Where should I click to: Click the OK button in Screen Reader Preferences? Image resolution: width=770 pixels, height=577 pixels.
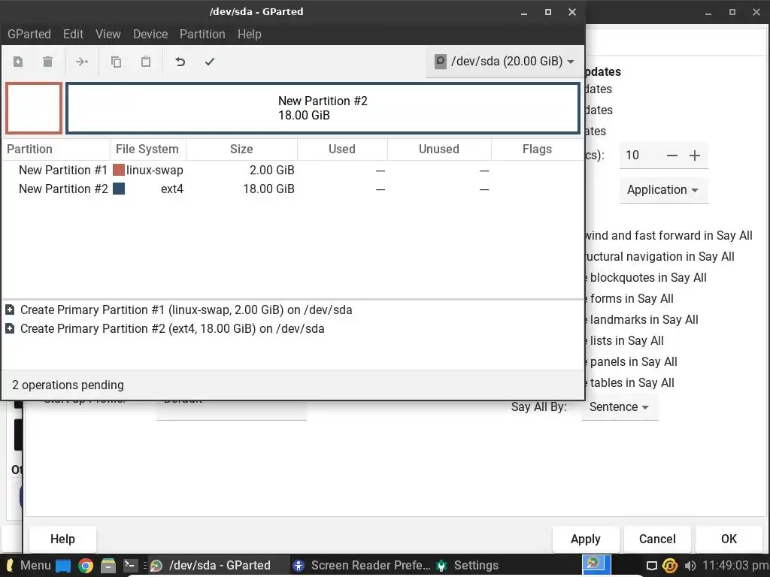(729, 539)
